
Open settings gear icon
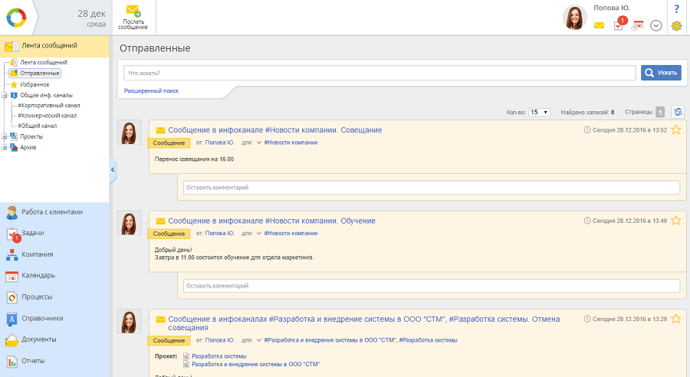676,26
